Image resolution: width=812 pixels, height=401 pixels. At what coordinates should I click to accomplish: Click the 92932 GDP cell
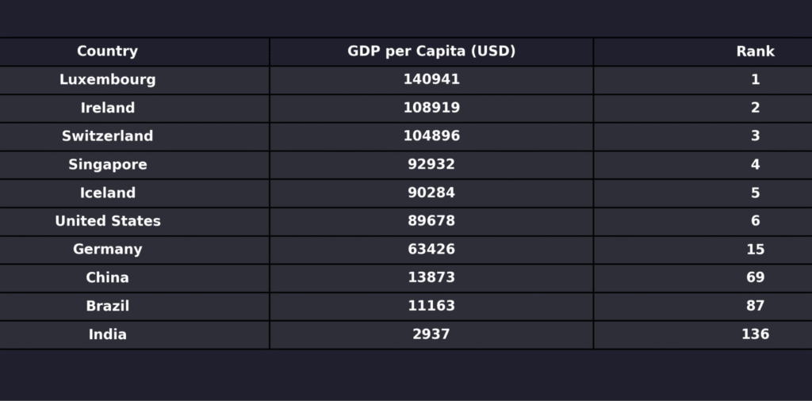431,165
